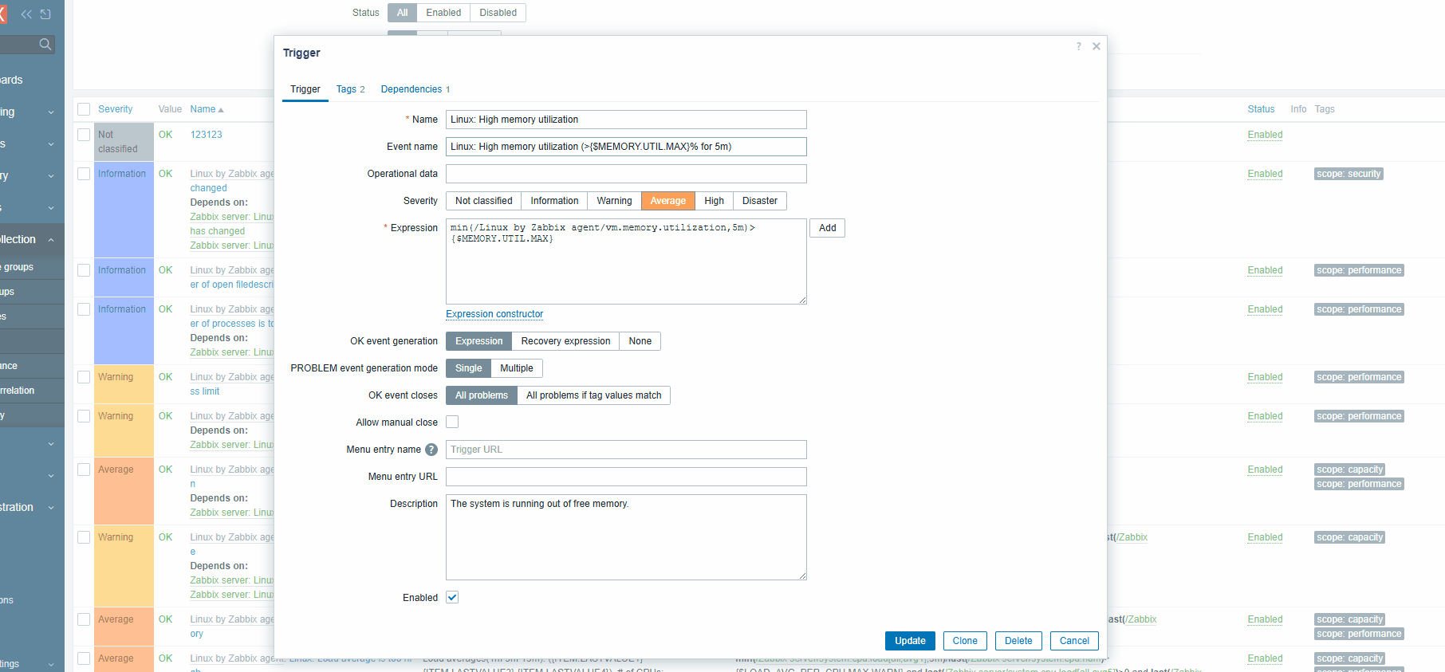1445x672 pixels.
Task: Click the Update button
Action: [x=910, y=641]
